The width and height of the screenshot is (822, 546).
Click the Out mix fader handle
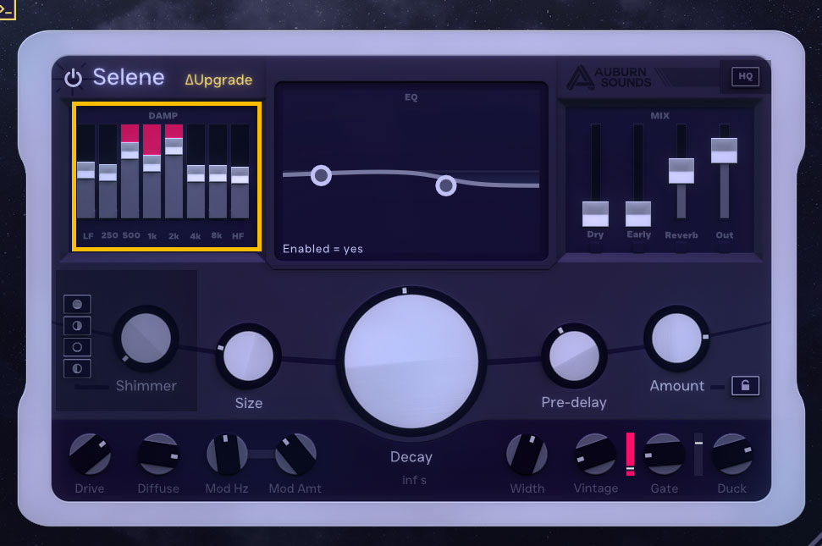[725, 150]
